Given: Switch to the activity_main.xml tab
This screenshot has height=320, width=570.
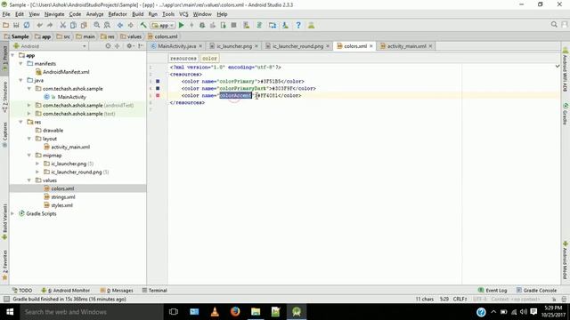Looking at the screenshot, I should (406, 46).
